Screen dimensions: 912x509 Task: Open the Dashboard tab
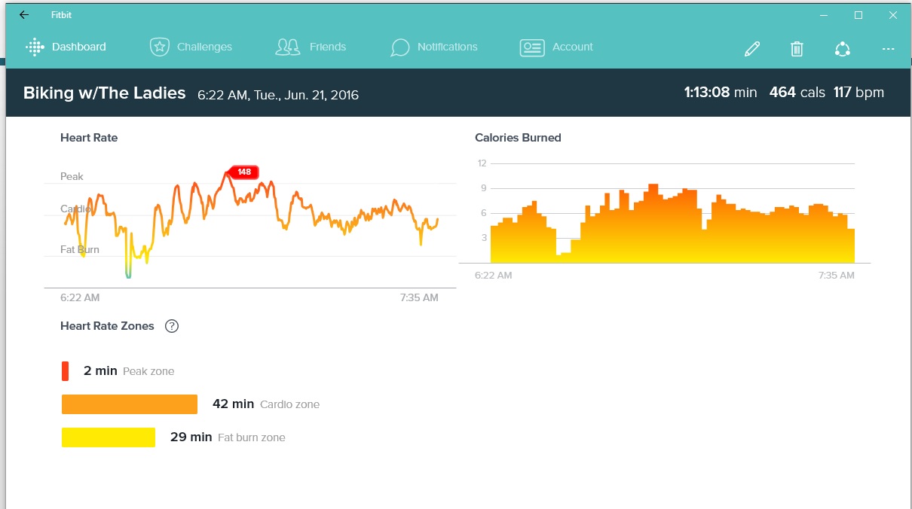(x=66, y=47)
